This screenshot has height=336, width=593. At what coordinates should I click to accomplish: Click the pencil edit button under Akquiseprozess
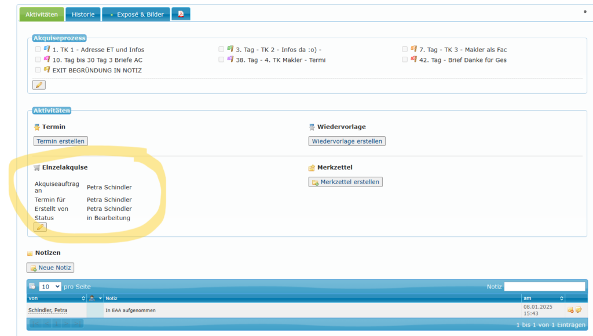pos(39,85)
